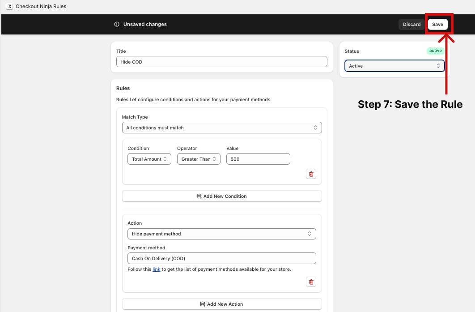Open the Action dropdown showing Hide payment method
This screenshot has height=312, width=475.
pyautogui.click(x=222, y=234)
